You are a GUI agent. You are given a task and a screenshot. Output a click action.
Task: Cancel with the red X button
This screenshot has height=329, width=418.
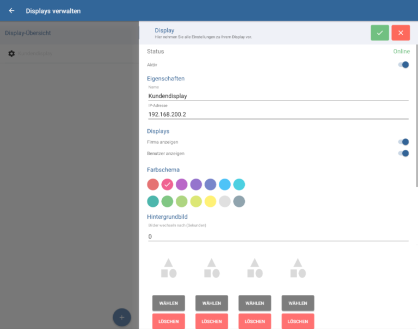click(401, 33)
